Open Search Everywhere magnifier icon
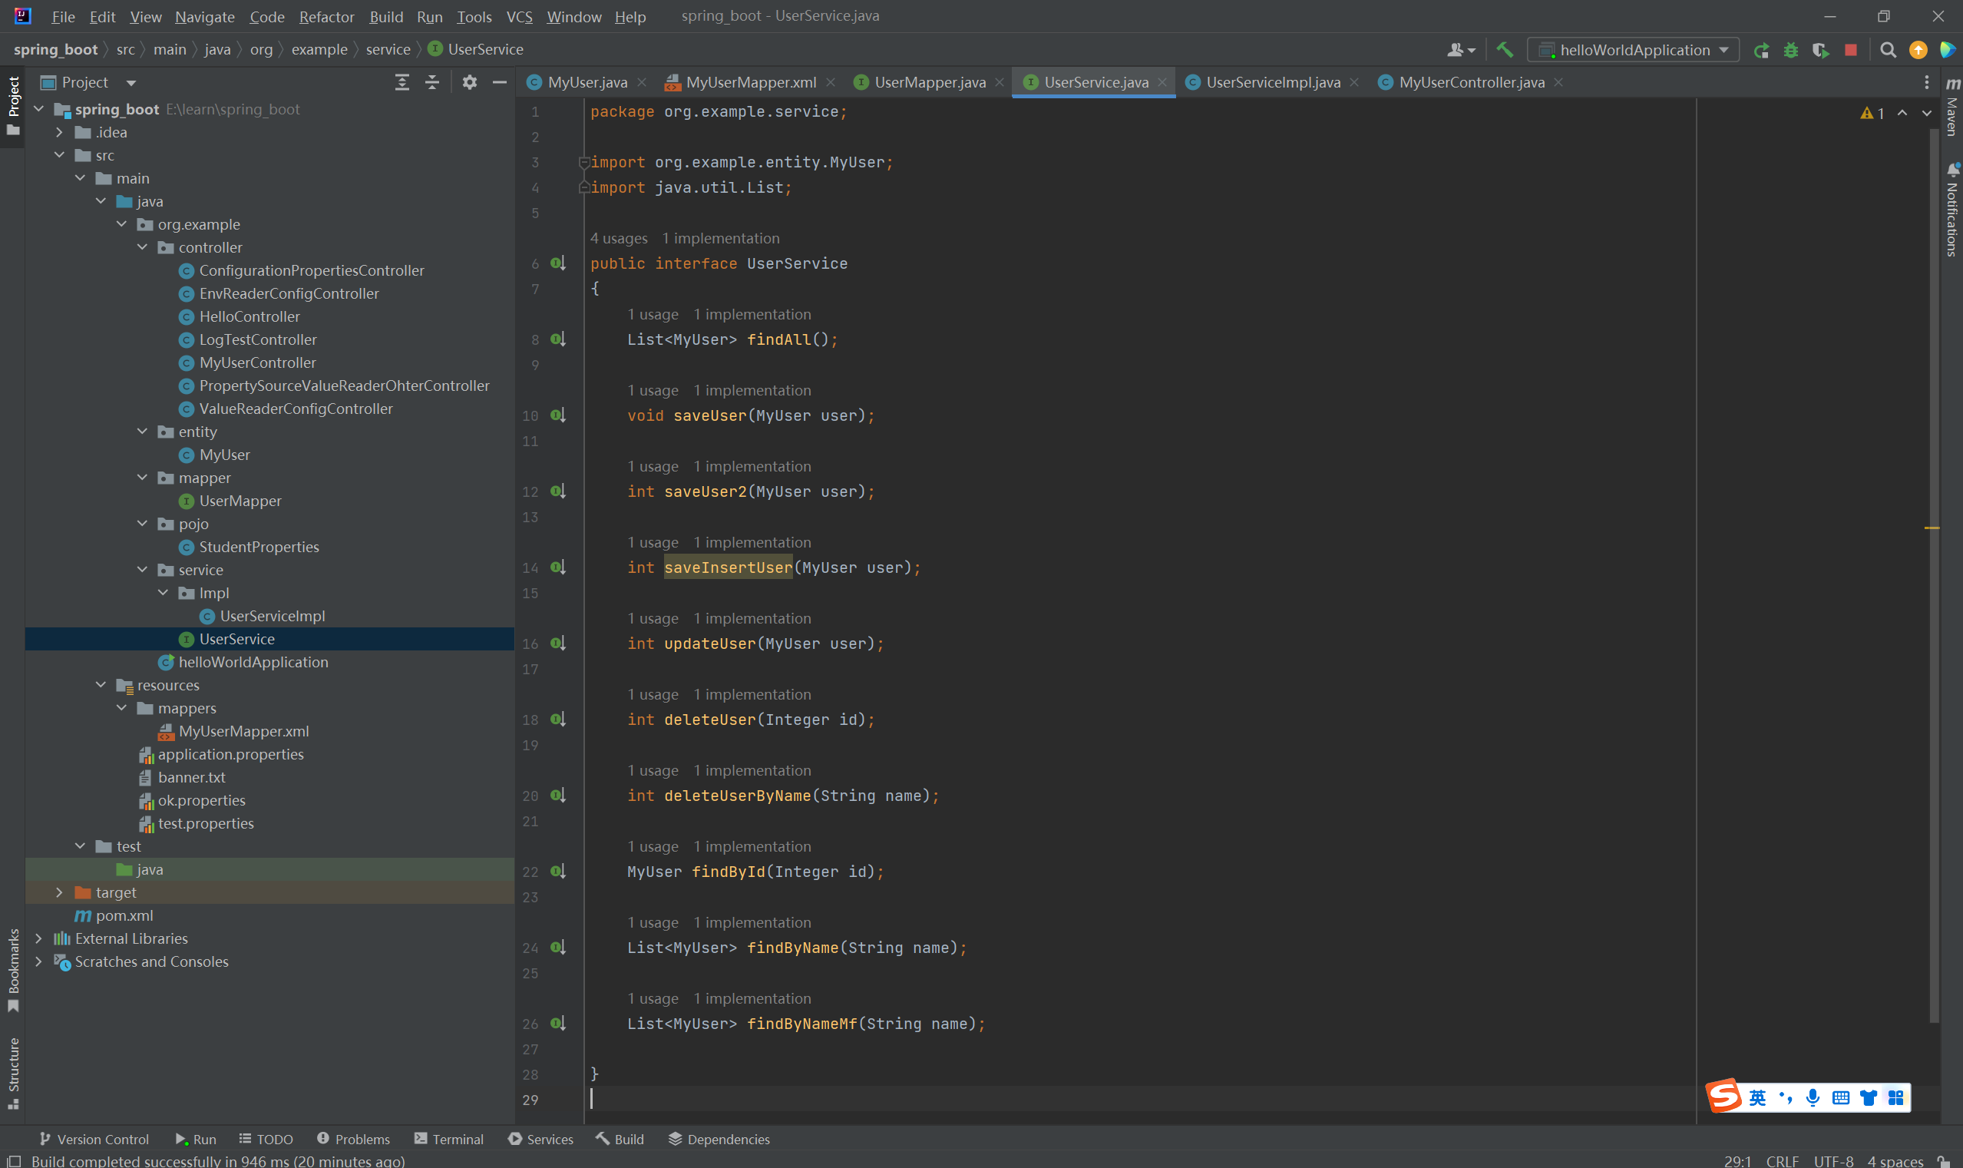Viewport: 1963px width, 1168px height. click(x=1888, y=51)
